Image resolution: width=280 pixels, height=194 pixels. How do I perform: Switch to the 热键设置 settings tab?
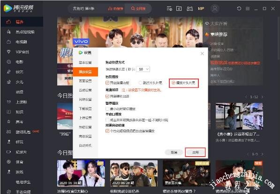pos(85,127)
